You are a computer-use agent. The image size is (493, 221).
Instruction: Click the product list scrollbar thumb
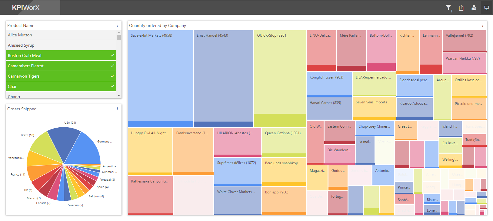119,37
